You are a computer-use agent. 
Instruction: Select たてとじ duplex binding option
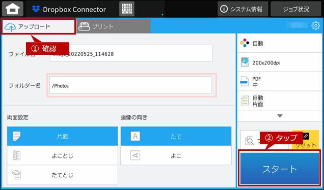62,175
